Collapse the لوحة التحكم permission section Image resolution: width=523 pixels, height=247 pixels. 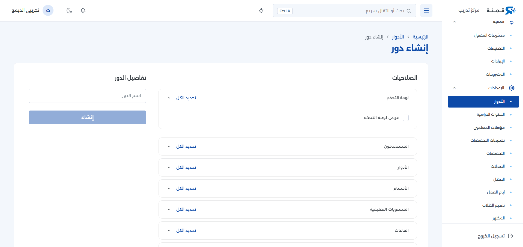169,98
